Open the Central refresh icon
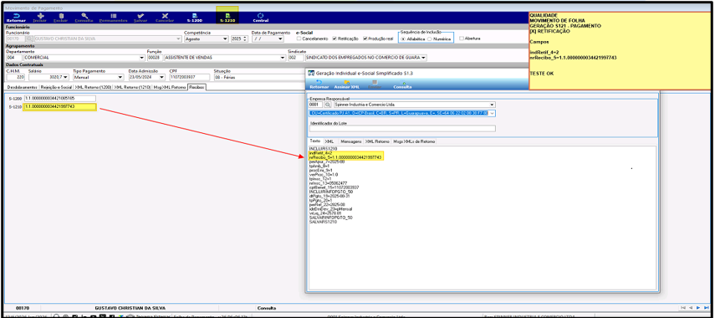The width and height of the screenshot is (715, 318). coord(260,18)
